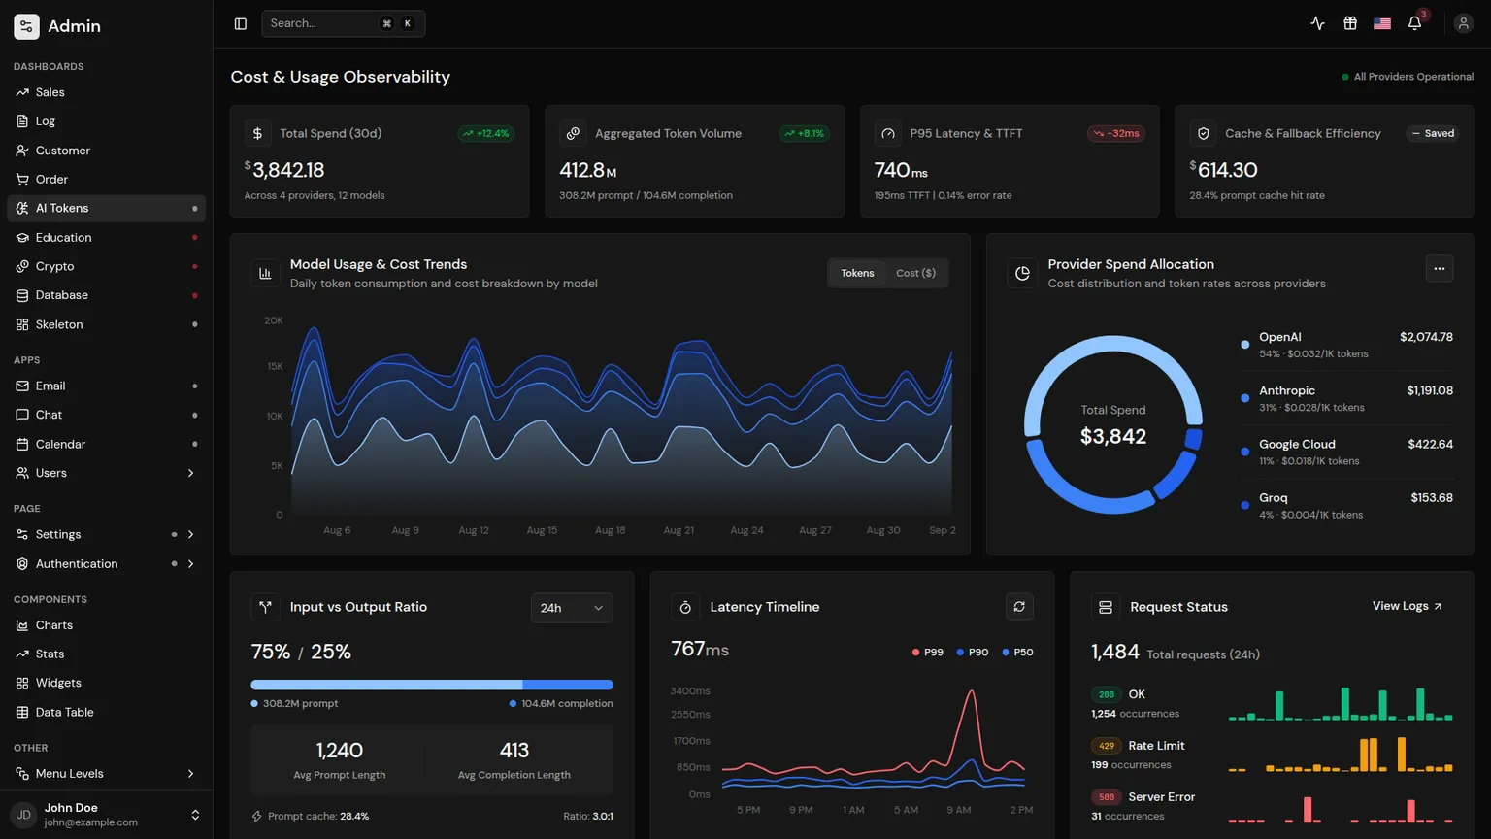Navigate to the Data Table page
Screen dimensions: 1491x839
pos(107,712)
